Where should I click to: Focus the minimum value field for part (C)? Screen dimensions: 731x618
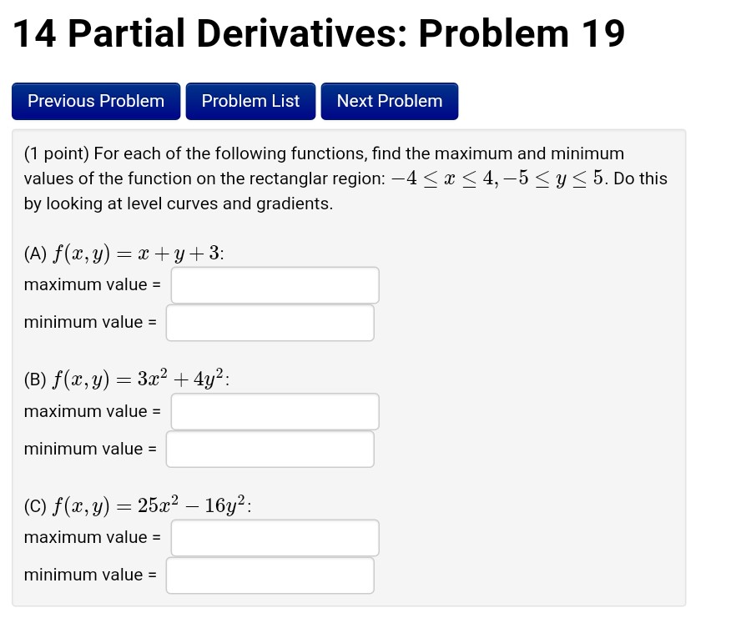tap(270, 575)
